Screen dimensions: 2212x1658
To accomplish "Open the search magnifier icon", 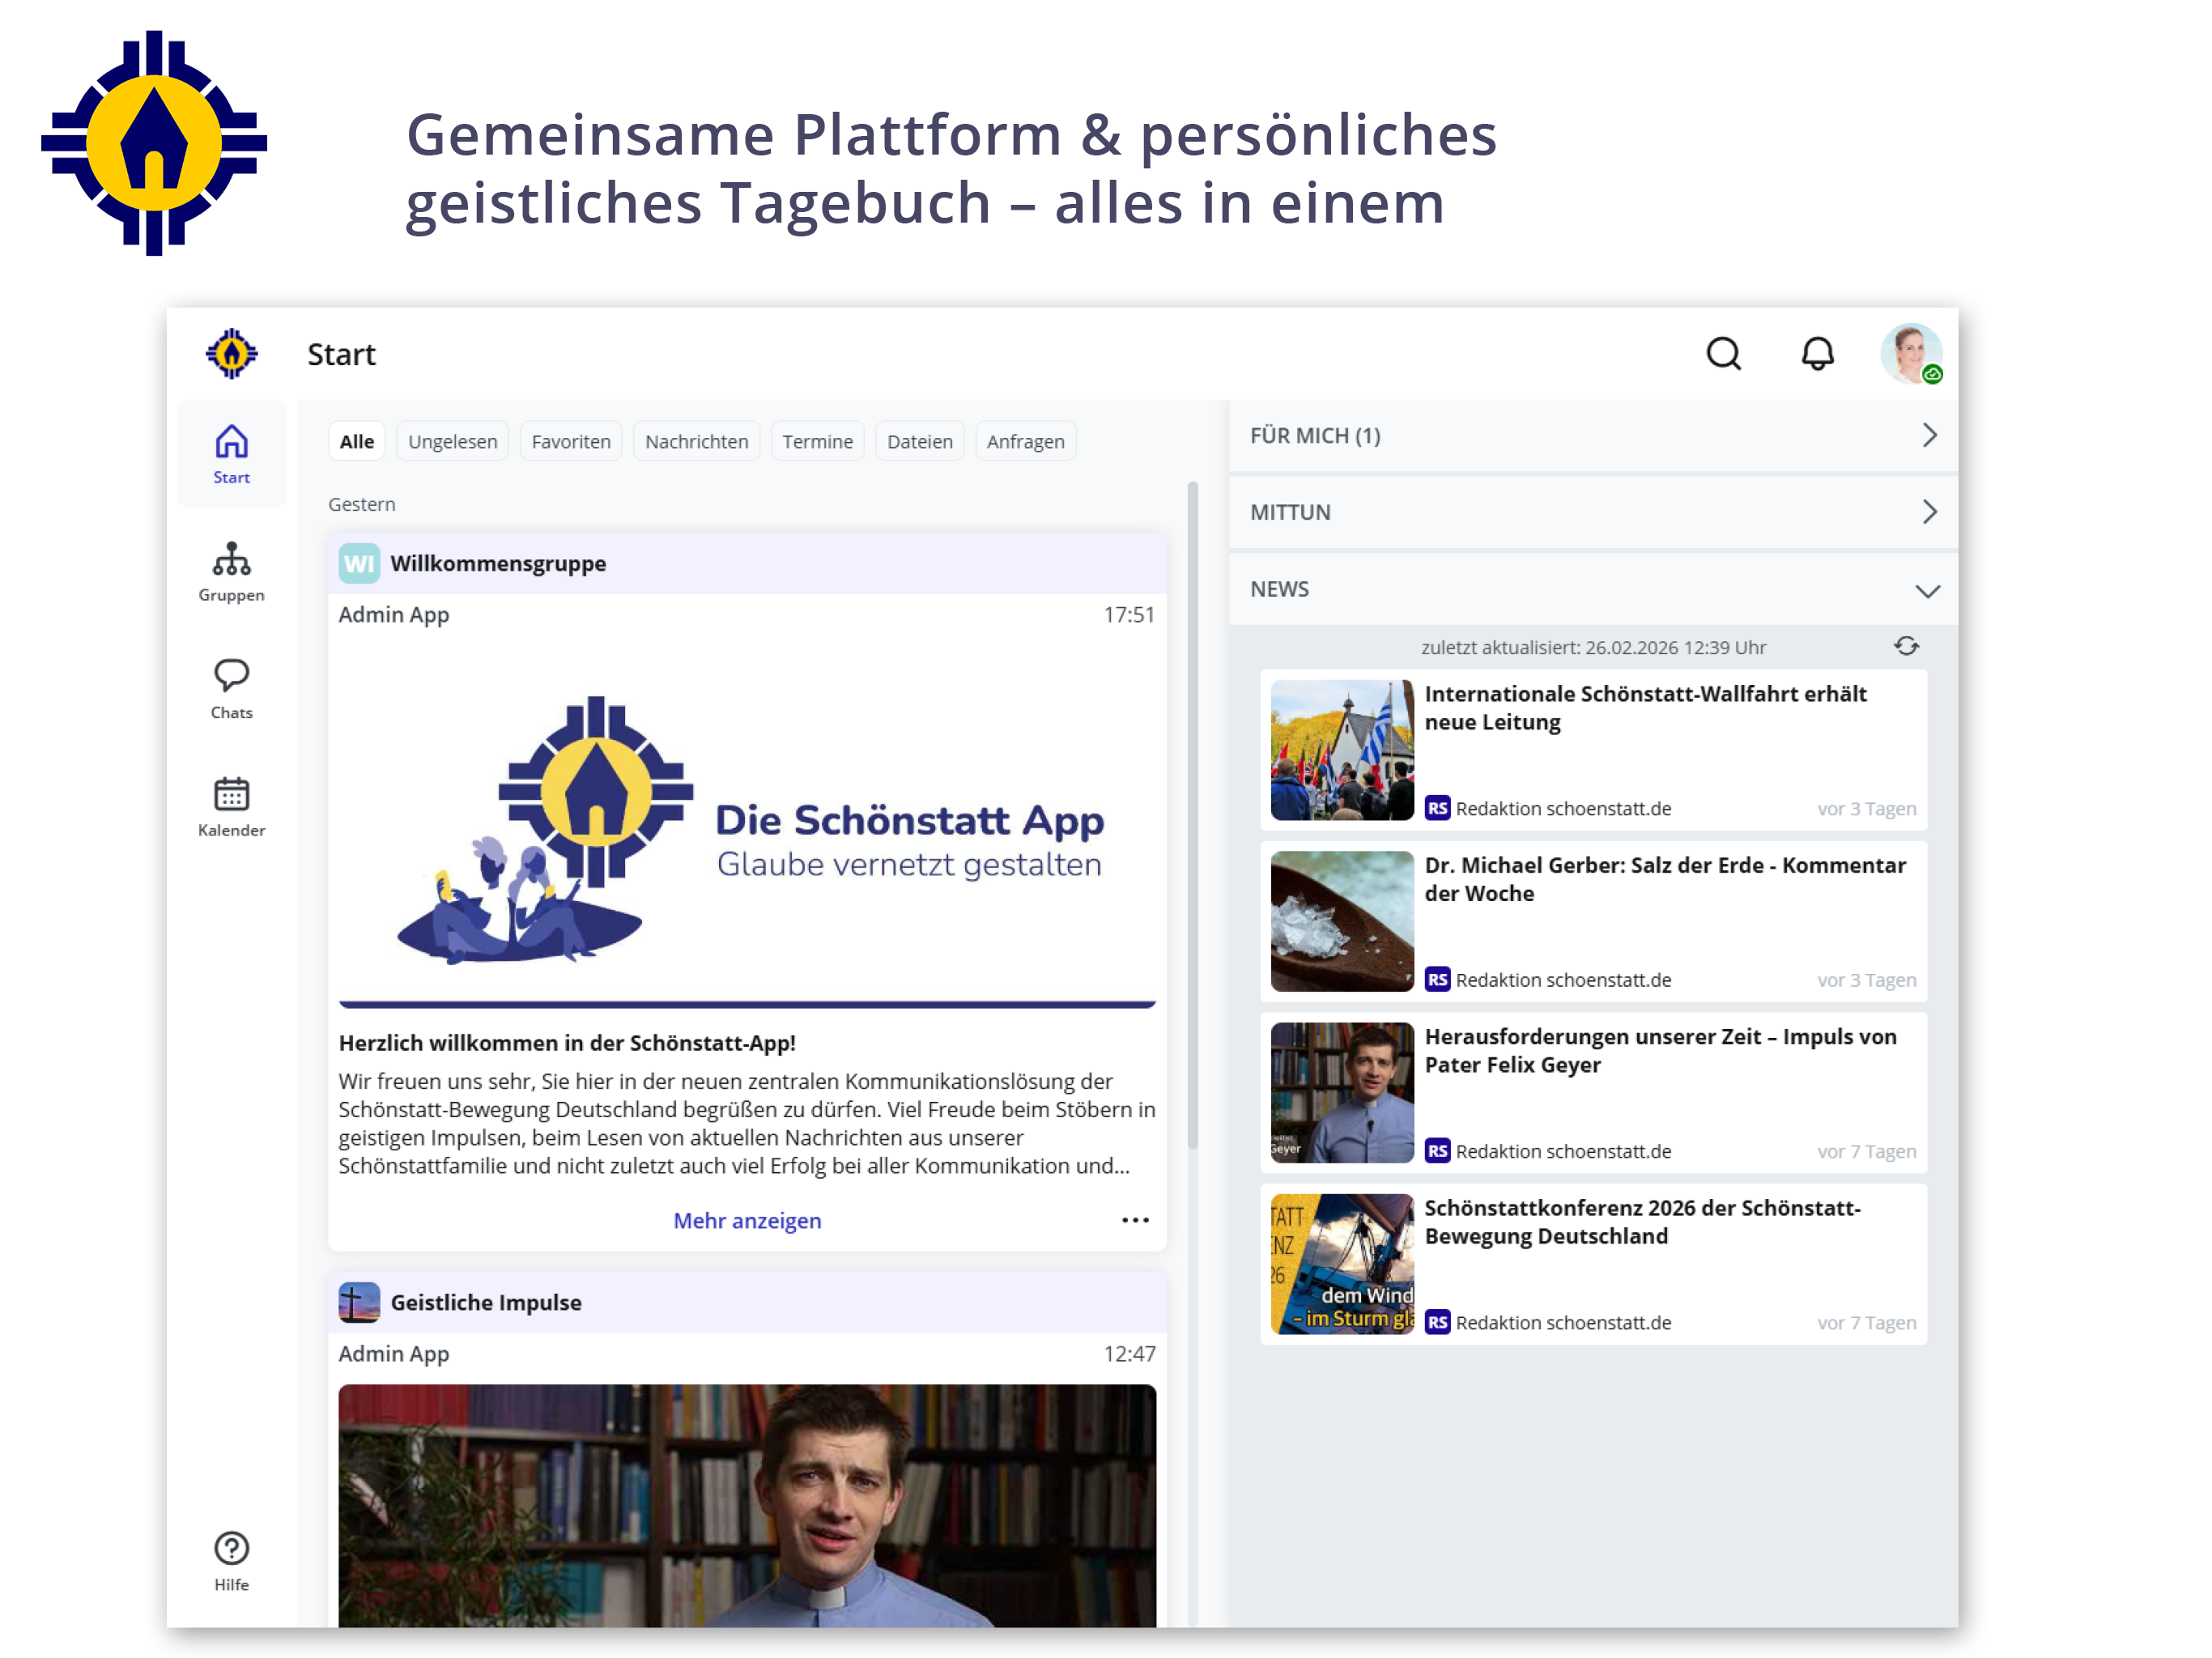I will point(1723,354).
